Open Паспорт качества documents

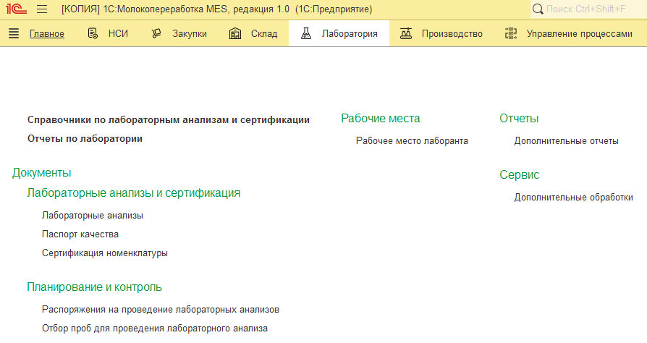click(80, 234)
